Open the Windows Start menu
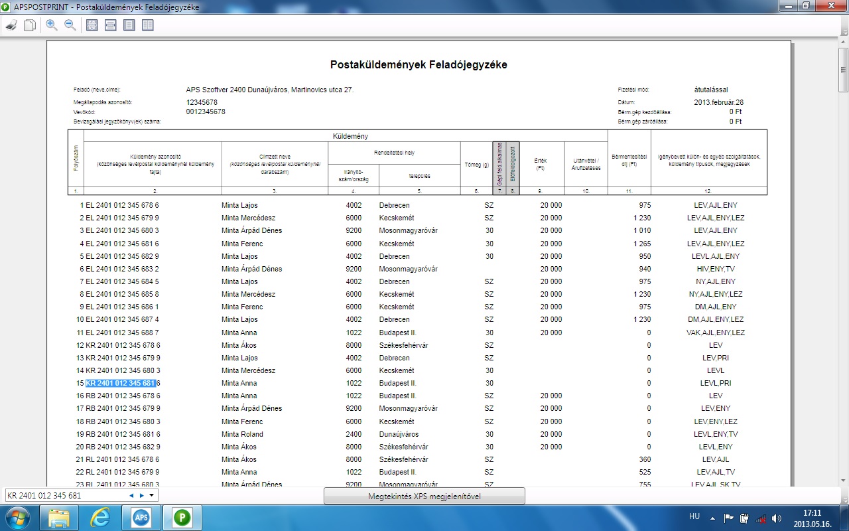The height and width of the screenshot is (531, 849). point(17,517)
